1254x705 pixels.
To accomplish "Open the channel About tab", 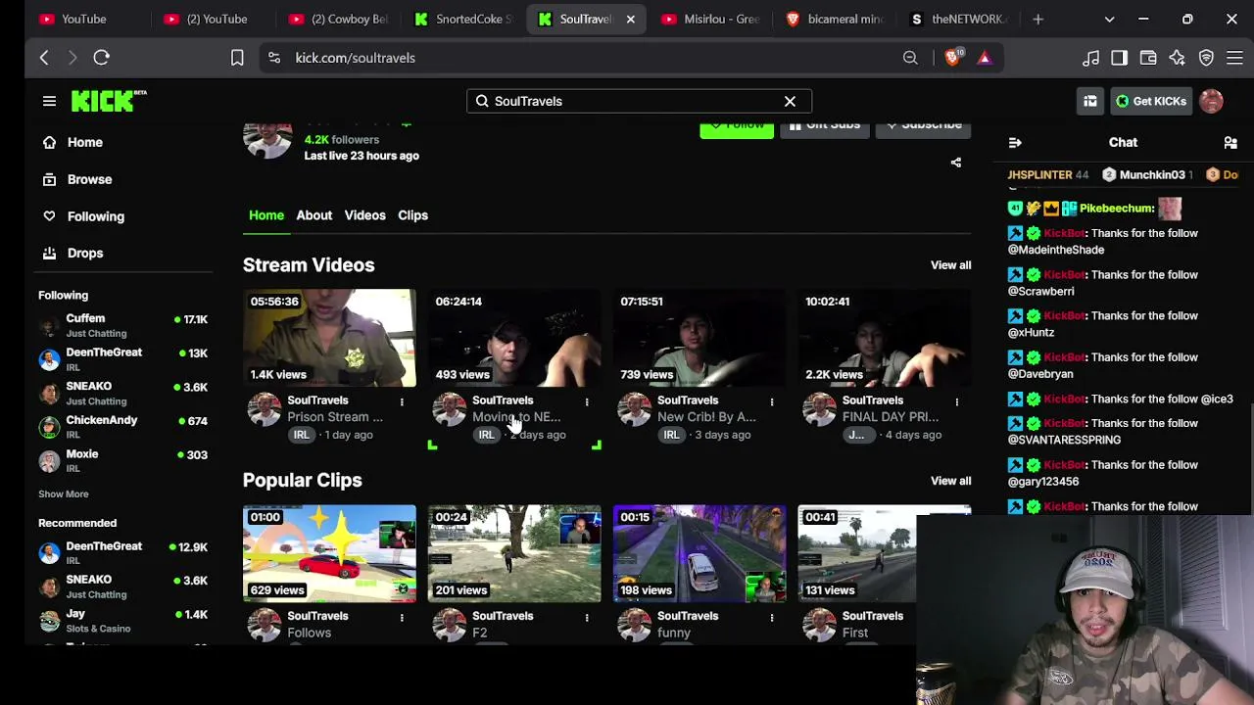I will (x=314, y=215).
